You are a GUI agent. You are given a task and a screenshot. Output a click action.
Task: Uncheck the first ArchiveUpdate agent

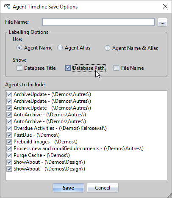click(x=9, y=94)
